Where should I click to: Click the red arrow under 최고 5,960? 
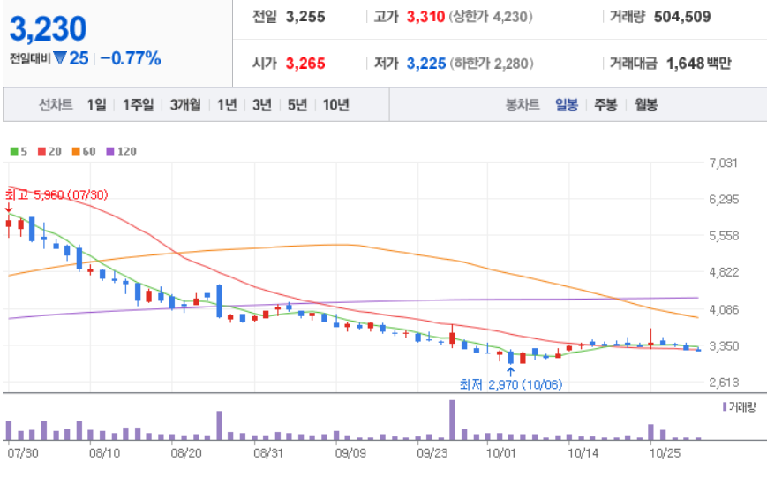pos(8,207)
